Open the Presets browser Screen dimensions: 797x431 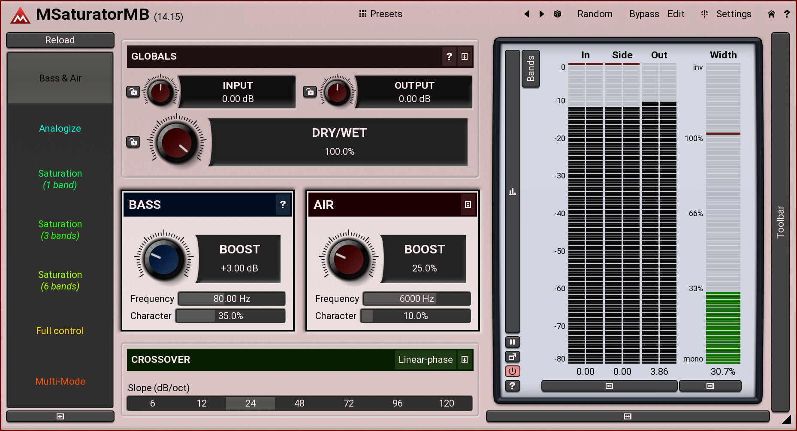(x=380, y=14)
